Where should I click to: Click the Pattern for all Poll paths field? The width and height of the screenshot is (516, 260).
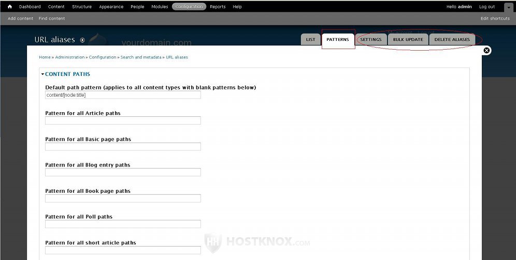click(123, 224)
